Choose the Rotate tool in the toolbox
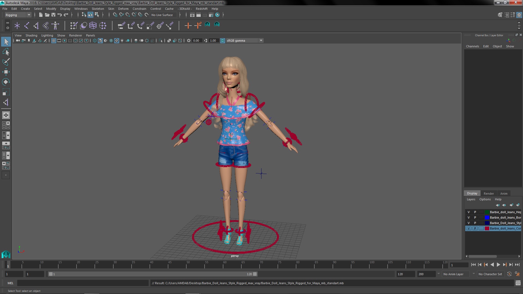Screen dimensions: 523x294 point(6,82)
